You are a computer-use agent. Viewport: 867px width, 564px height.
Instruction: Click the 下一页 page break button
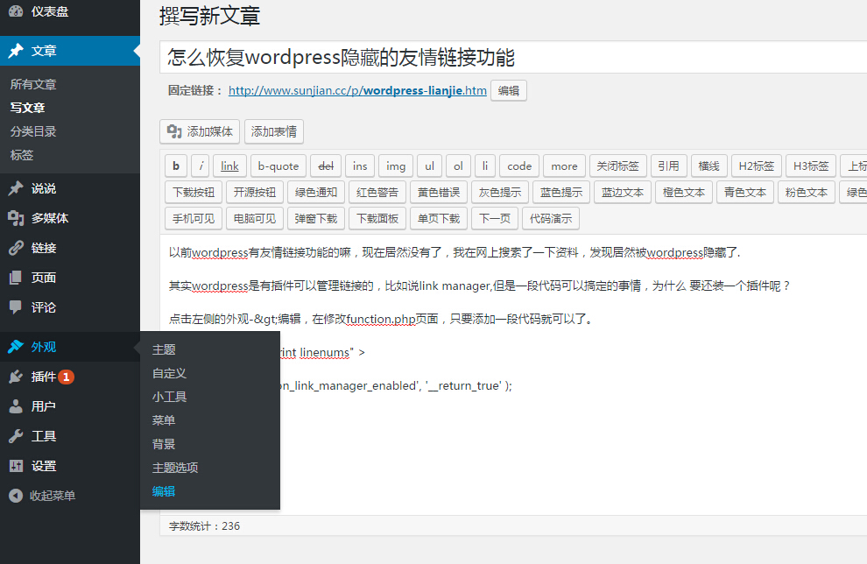[x=495, y=218]
